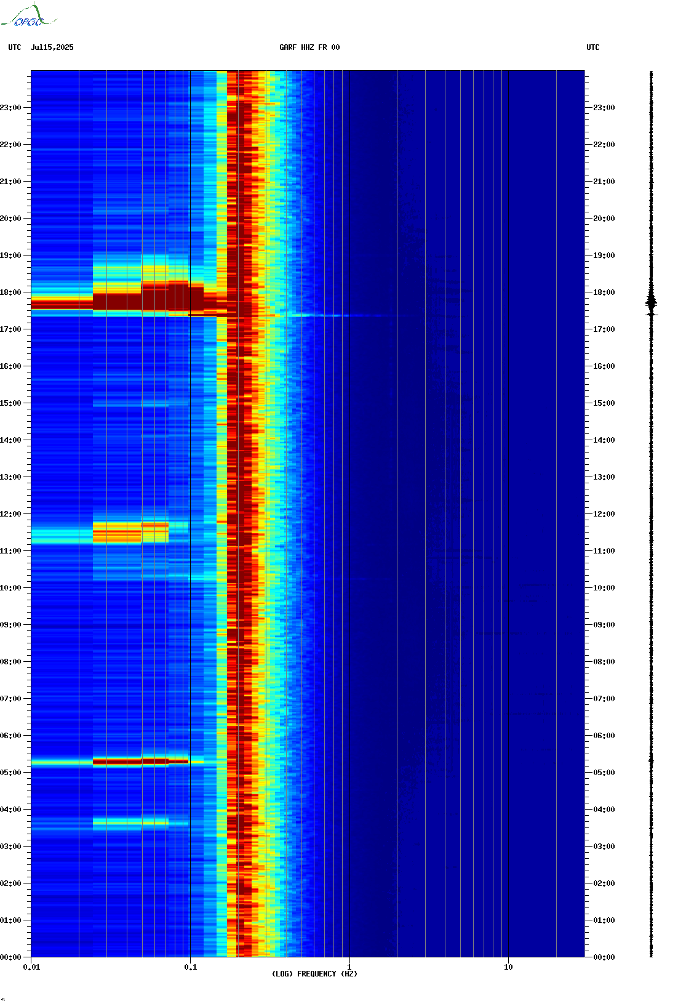Click the 15:00 label on the right time axis
Image resolution: width=678 pixels, height=1006 pixels.
click(x=604, y=403)
